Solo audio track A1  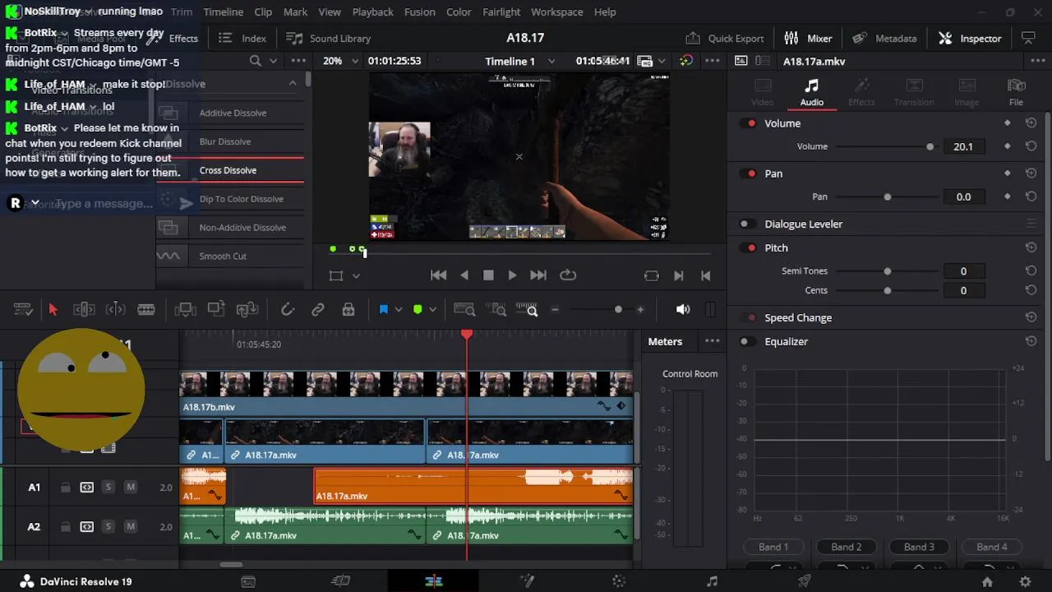(x=108, y=488)
